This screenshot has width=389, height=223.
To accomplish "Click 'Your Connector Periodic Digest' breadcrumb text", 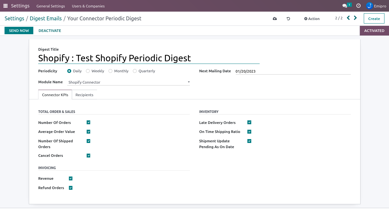I will click(x=104, y=18).
